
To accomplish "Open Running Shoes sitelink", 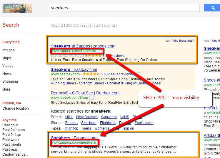I will coord(64,83).
